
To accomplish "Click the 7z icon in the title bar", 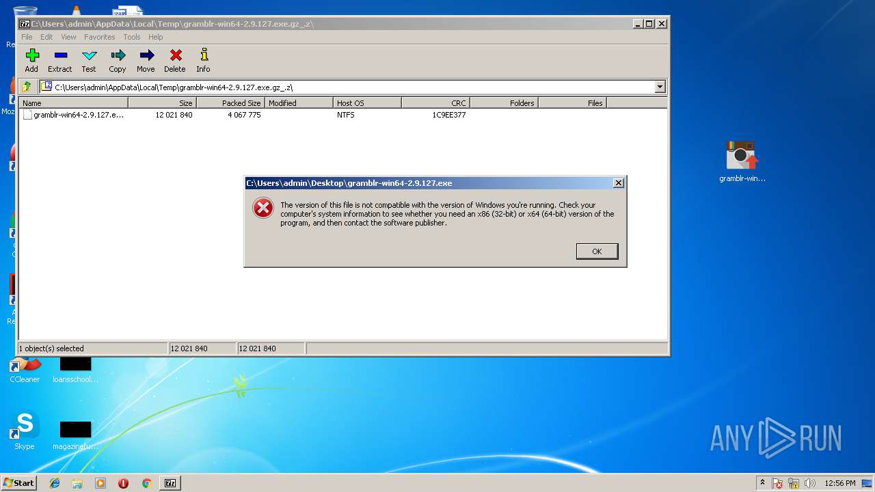I will pyautogui.click(x=25, y=23).
